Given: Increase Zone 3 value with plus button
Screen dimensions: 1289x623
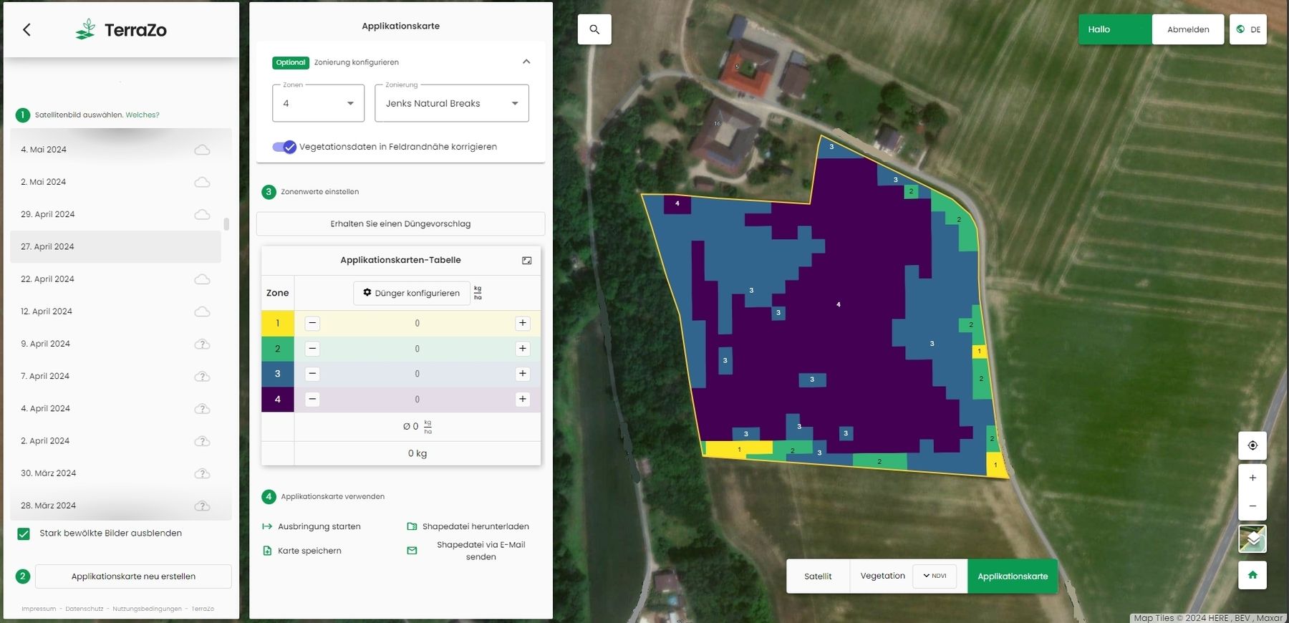Looking at the screenshot, I should (523, 374).
